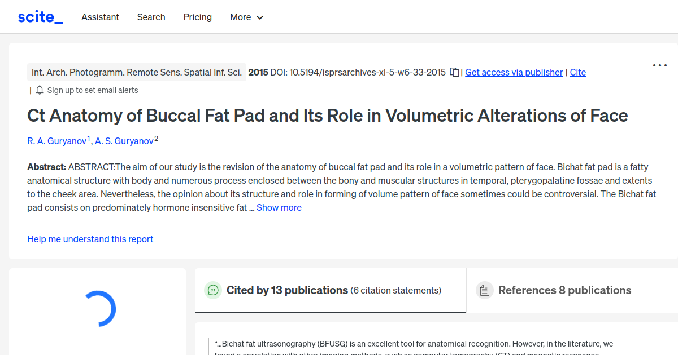Screen dimensions: 678x355
Task: Expand the abstract with Show more
Action: [x=279, y=207]
